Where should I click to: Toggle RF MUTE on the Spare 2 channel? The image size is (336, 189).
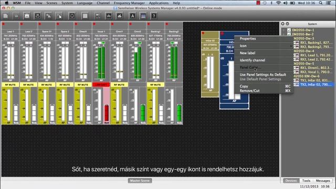point(65,85)
